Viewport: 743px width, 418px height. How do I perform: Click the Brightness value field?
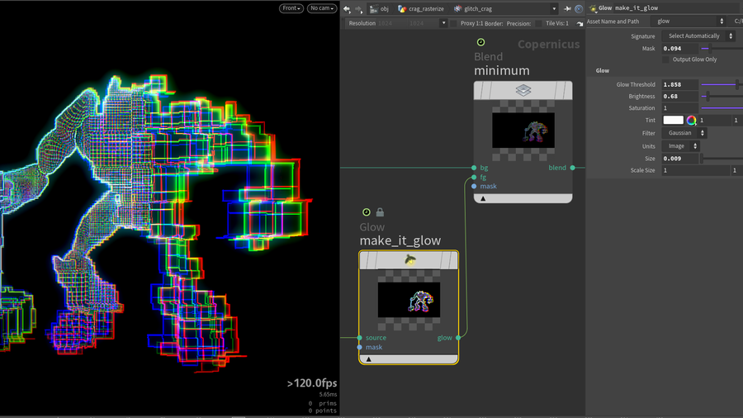(680, 96)
